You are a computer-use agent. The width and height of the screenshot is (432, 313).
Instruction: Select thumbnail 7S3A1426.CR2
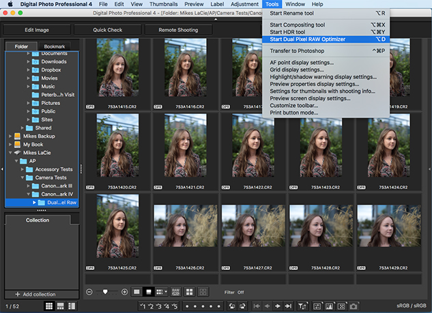[x=186, y=233]
